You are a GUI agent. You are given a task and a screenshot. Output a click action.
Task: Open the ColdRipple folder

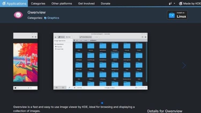(79, 56)
